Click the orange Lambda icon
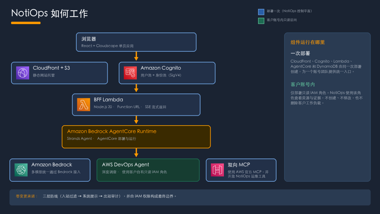The height and width of the screenshot is (214, 380). (x=84, y=104)
